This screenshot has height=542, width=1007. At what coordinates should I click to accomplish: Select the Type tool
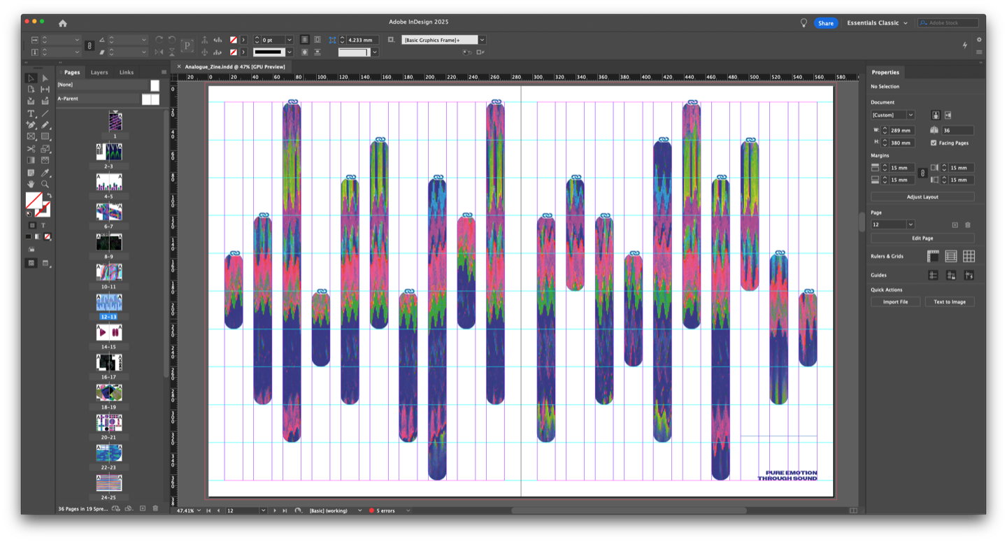point(31,113)
